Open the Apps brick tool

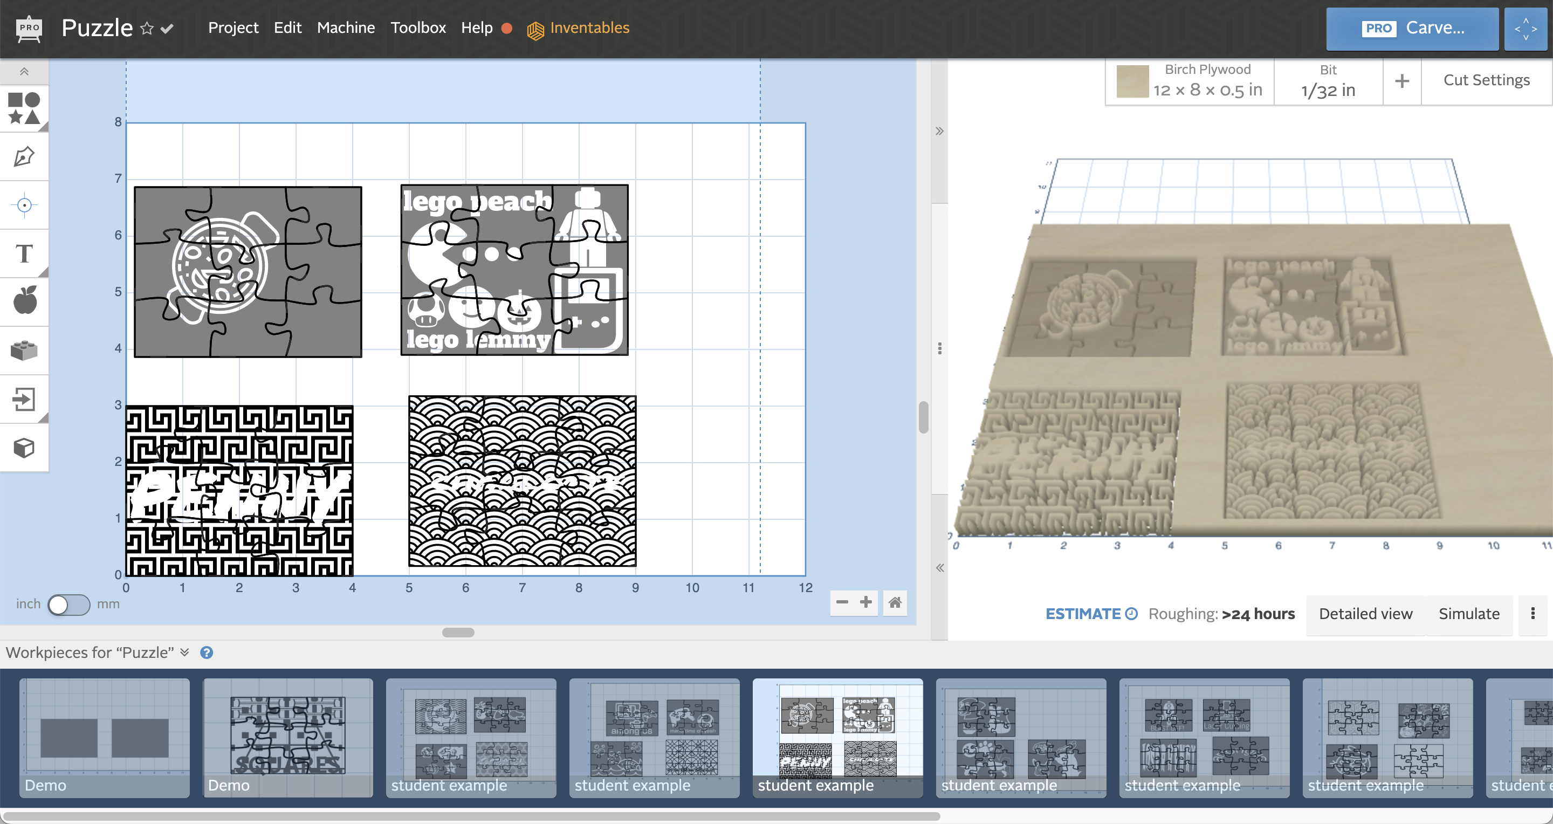24,350
